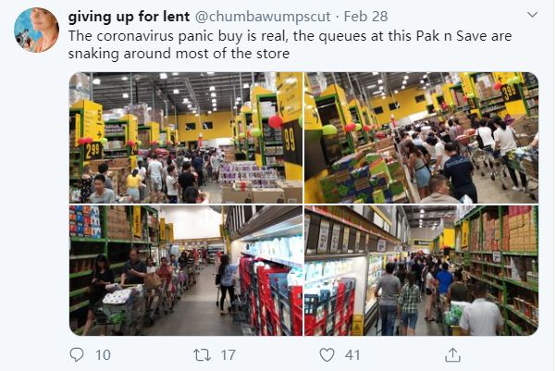The image size is (556, 371).
Task: Click the like count 41
Action: [352, 354]
